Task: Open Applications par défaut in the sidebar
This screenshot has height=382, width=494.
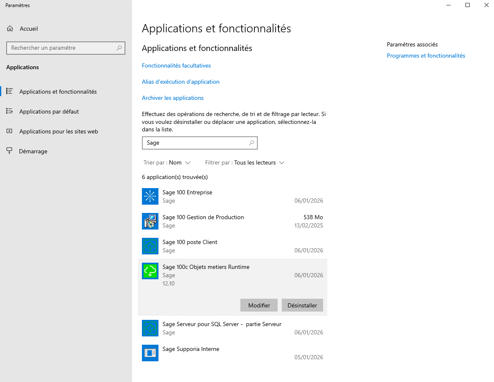Action: click(x=49, y=111)
